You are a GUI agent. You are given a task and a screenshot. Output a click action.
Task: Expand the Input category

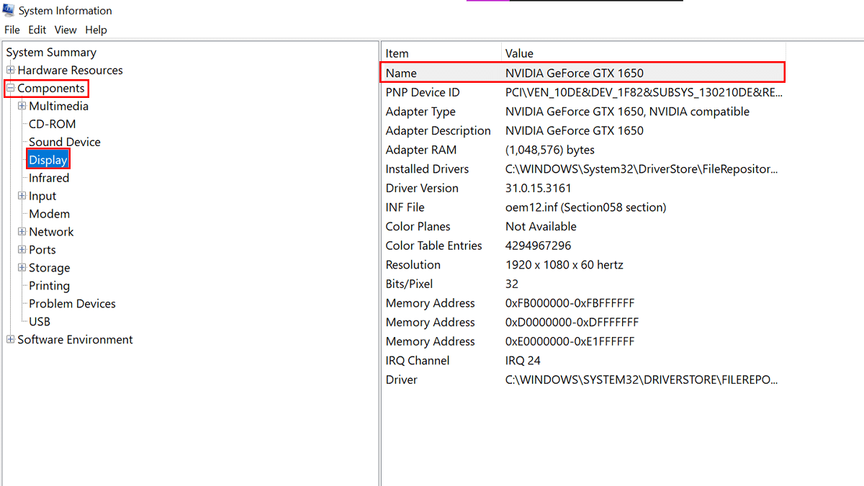click(22, 196)
